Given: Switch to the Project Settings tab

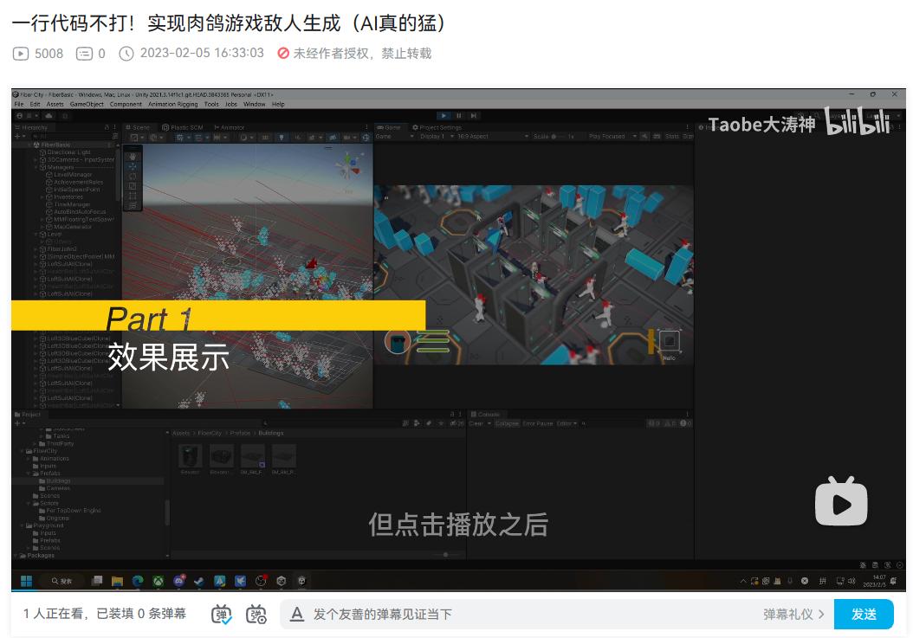Looking at the screenshot, I should tap(437, 127).
